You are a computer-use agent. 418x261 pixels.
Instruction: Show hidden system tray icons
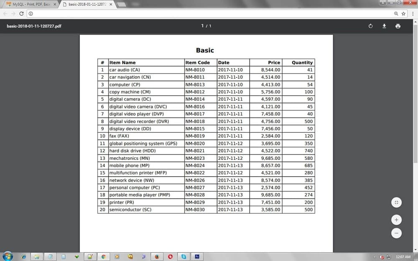[x=375, y=257]
